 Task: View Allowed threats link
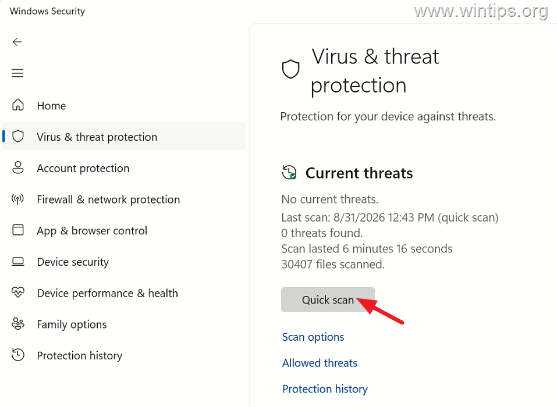click(x=320, y=363)
